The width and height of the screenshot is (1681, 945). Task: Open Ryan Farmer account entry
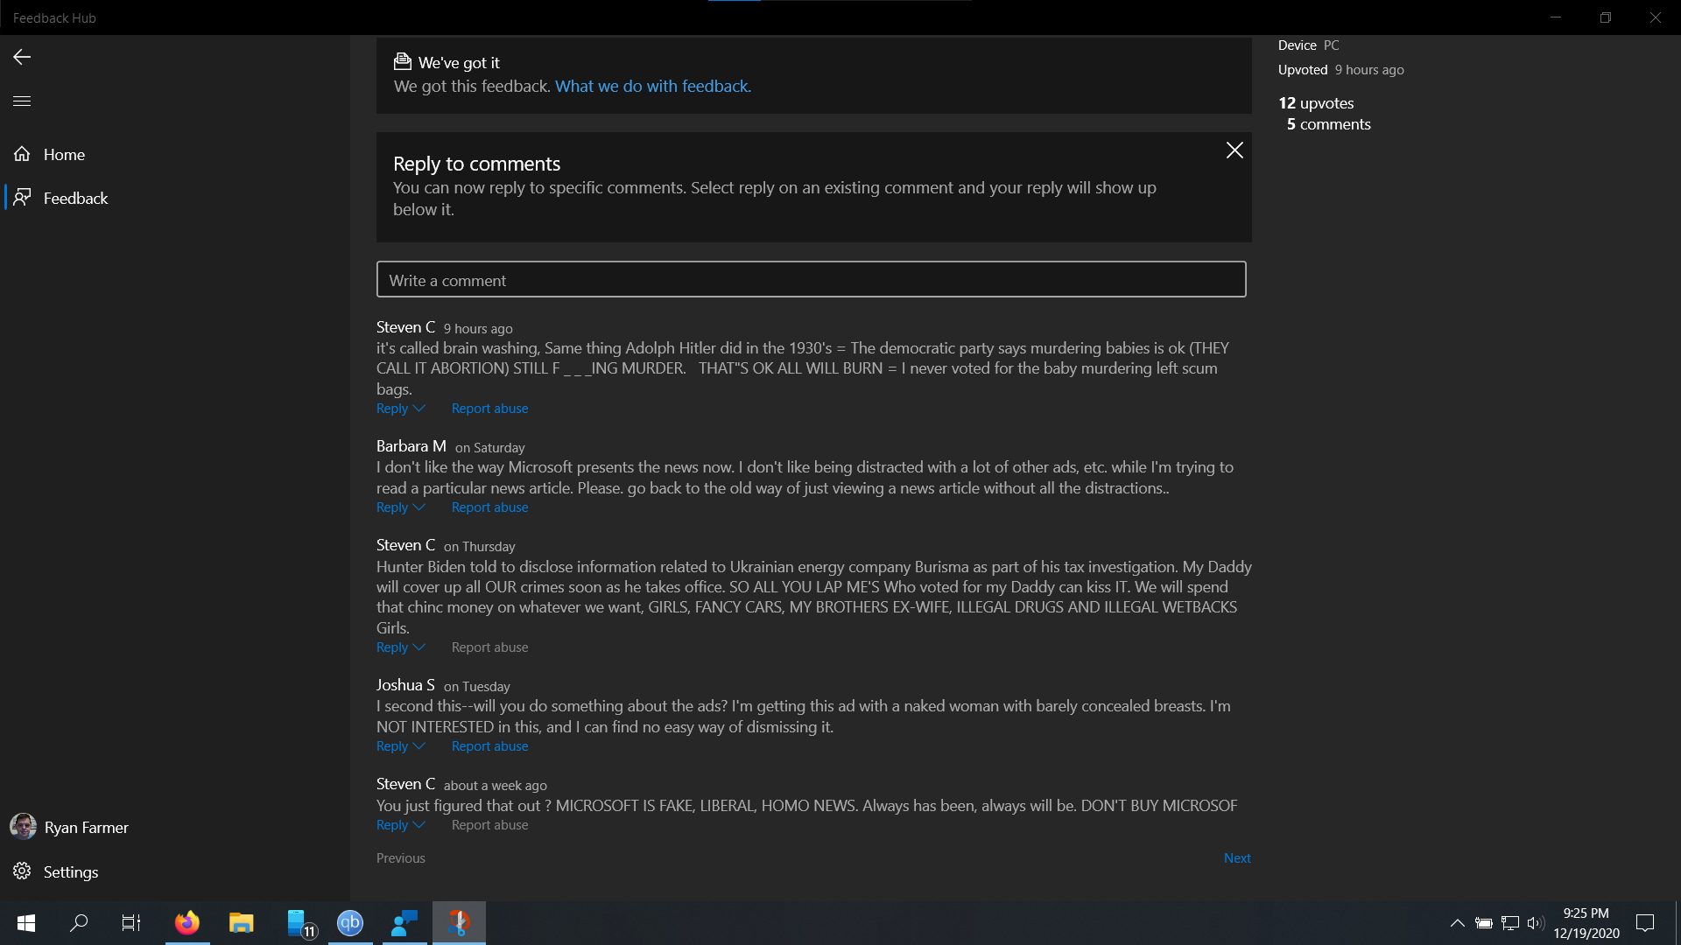[x=175, y=827]
